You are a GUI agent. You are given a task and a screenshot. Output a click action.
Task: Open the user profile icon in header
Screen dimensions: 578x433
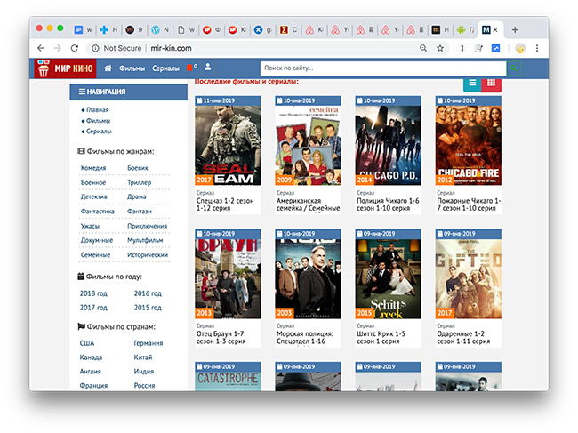[x=207, y=68]
